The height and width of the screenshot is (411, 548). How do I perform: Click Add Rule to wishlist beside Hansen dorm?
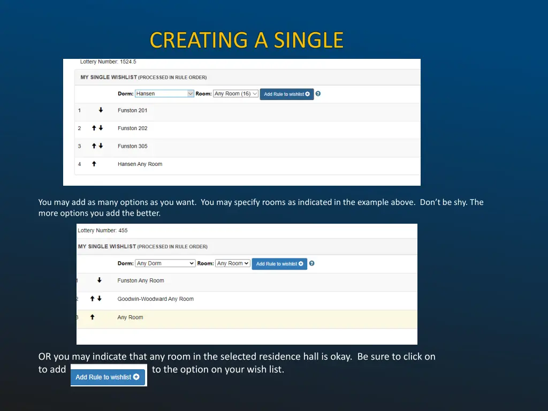tap(286, 94)
